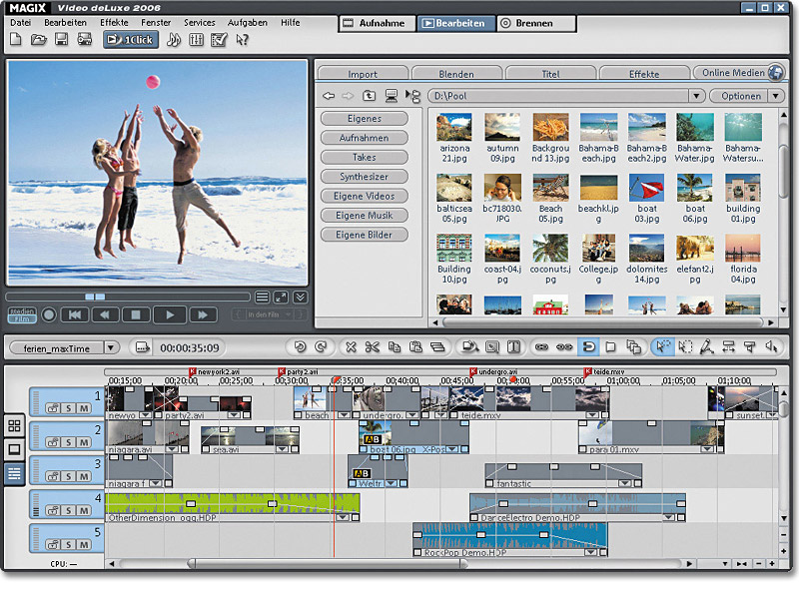Switch to the Titel tab
The width and height of the screenshot is (799, 599).
(550, 73)
